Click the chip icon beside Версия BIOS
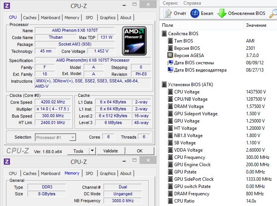 click(x=170, y=48)
